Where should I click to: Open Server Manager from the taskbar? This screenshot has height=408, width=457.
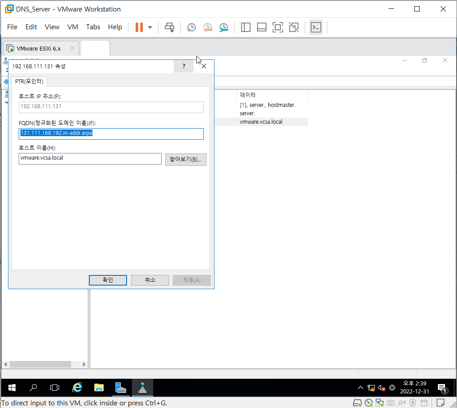121,388
